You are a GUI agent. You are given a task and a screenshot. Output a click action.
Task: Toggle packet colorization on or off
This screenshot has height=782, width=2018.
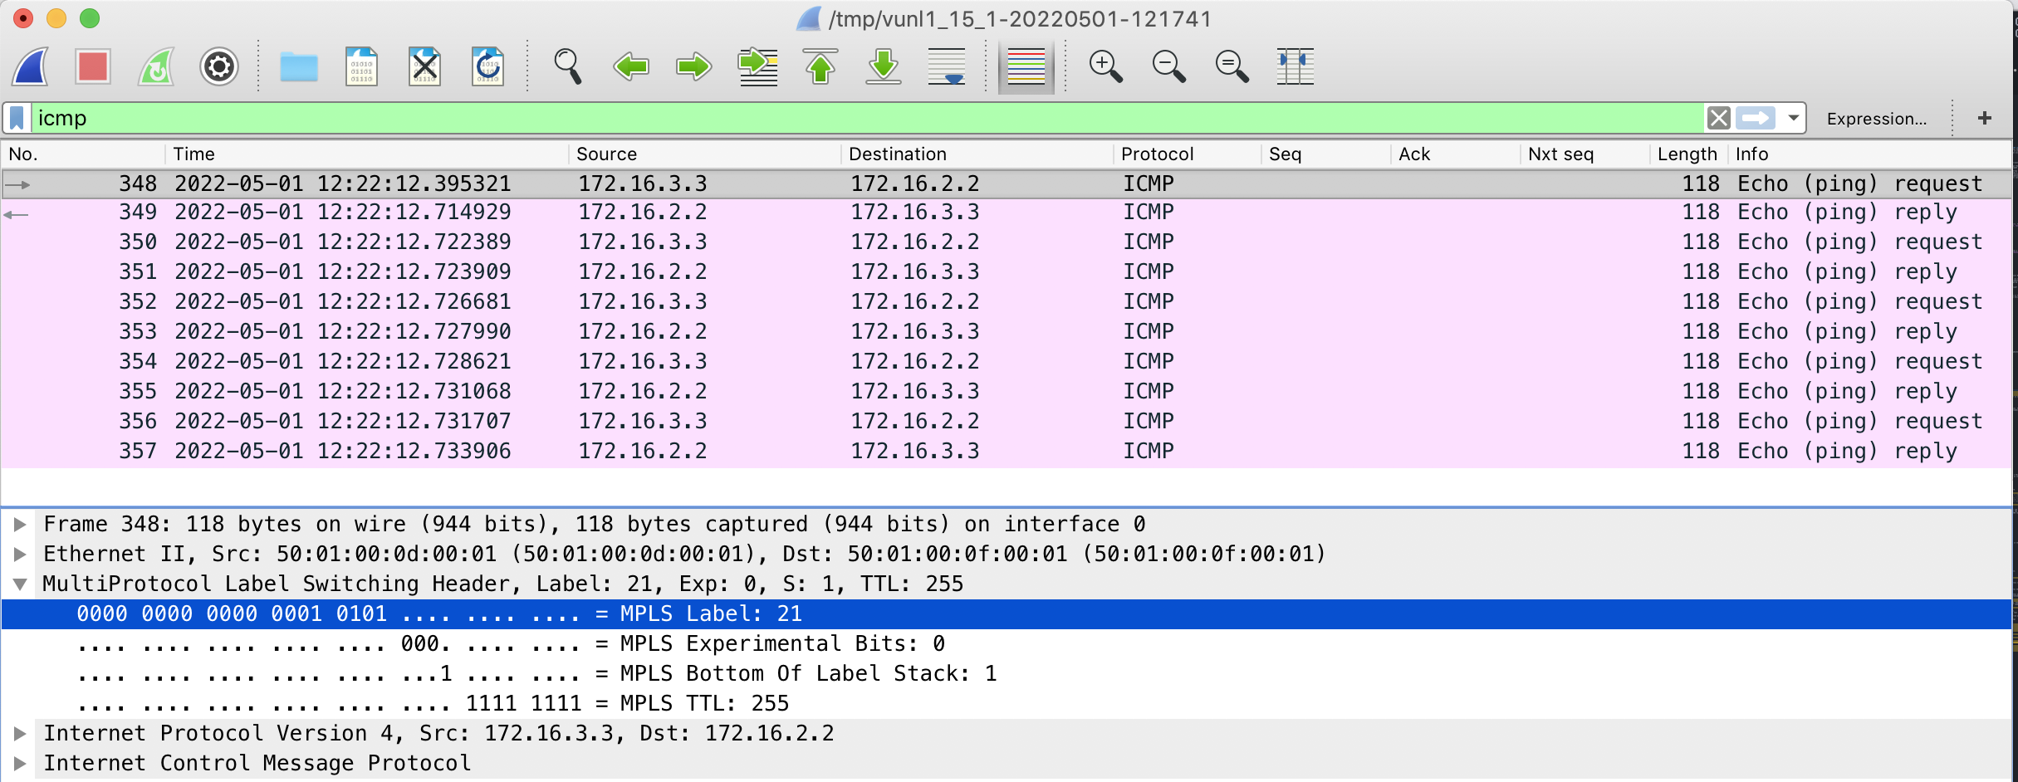click(1025, 66)
